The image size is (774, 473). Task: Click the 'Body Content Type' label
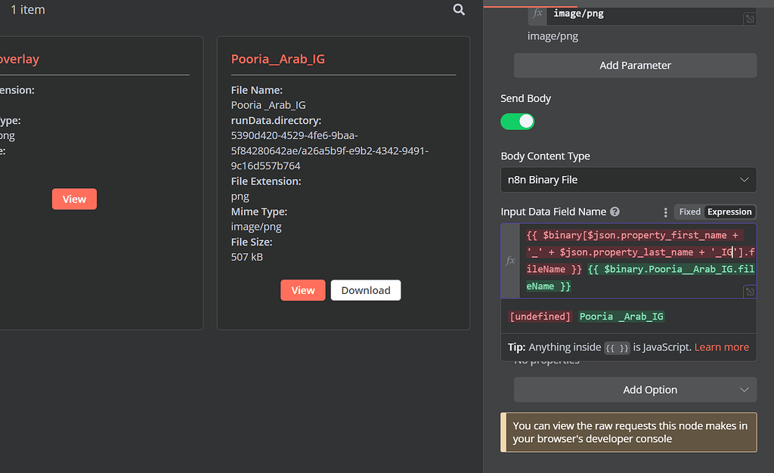[x=545, y=156]
